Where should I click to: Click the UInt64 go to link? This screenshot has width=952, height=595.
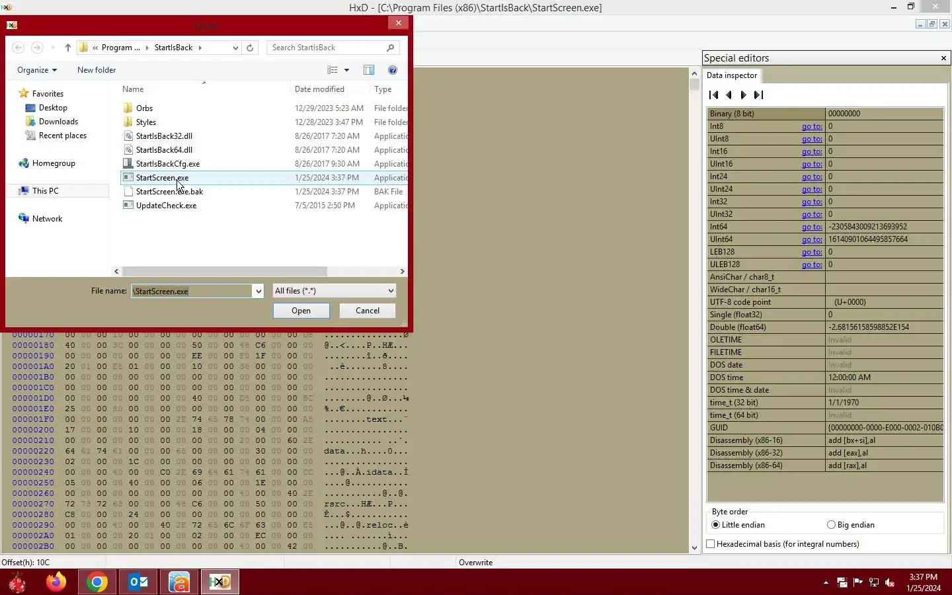[812, 239]
